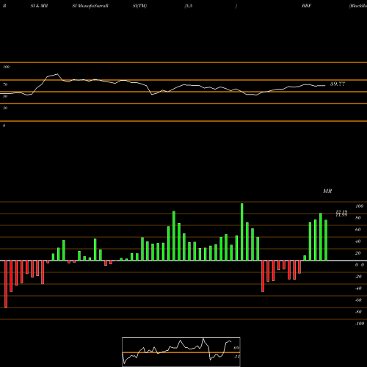The height and width of the screenshot is (367, 367).
Task: Click the RSI 30 level label
Action: point(5,108)
